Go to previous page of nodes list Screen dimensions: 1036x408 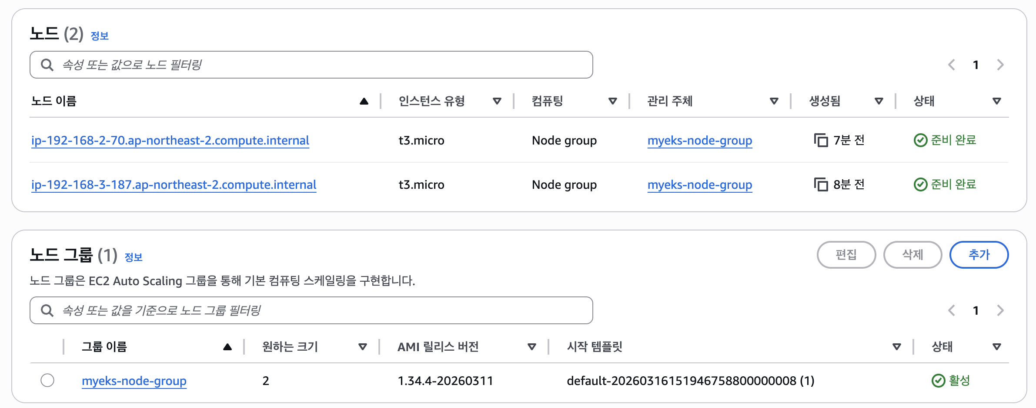[952, 65]
